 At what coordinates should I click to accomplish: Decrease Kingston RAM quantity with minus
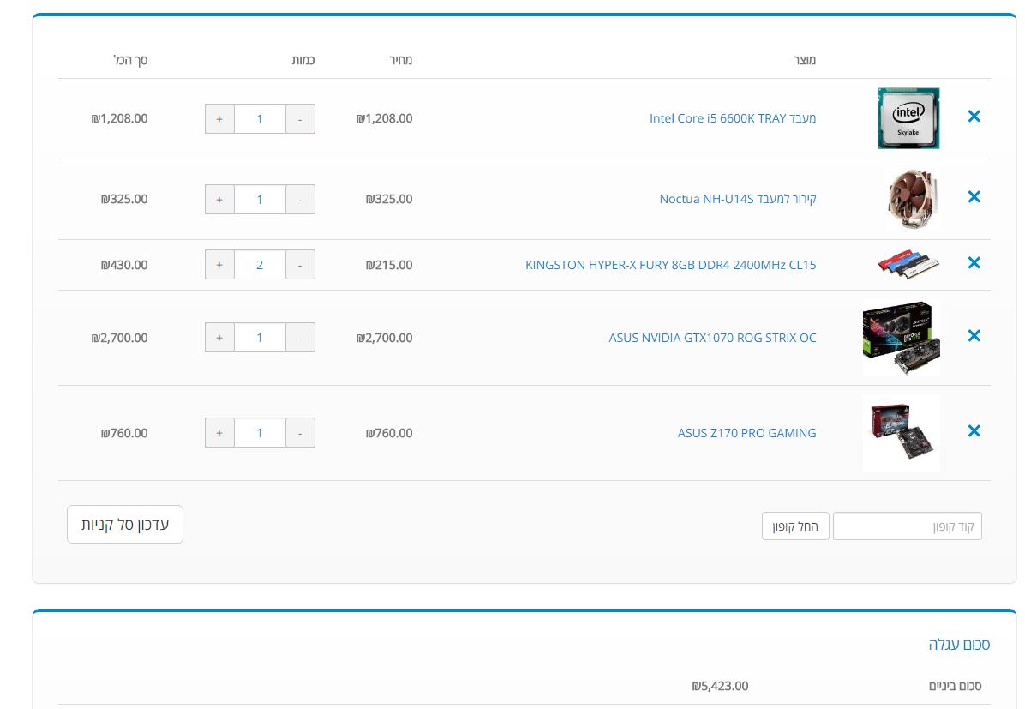[x=300, y=265]
